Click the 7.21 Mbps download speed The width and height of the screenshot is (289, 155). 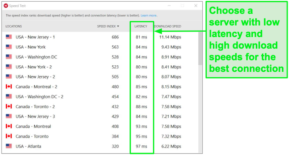tap(171, 117)
